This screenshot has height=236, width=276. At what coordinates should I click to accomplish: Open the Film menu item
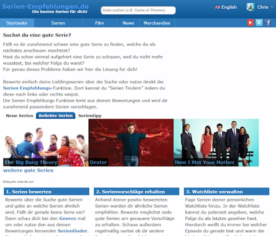[x=100, y=23]
